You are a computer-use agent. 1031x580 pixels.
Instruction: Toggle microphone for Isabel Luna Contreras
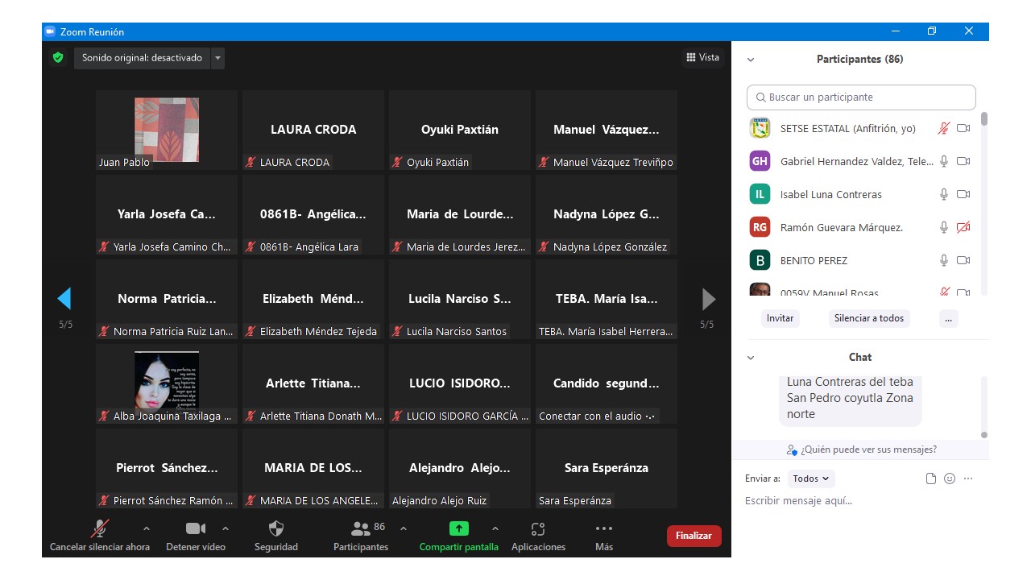point(944,194)
